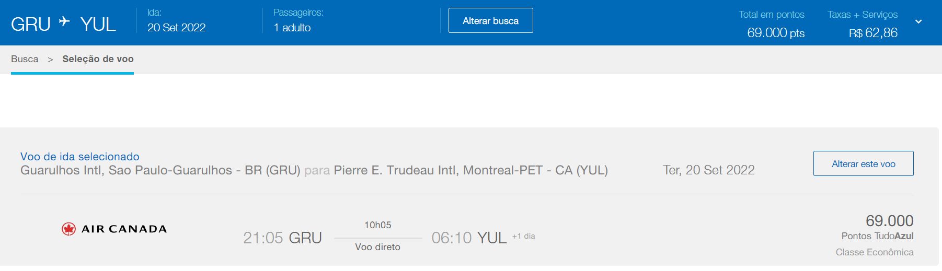Click the 20 Set 2022 departure date in header
The width and height of the screenshot is (942, 271).
coord(176,28)
